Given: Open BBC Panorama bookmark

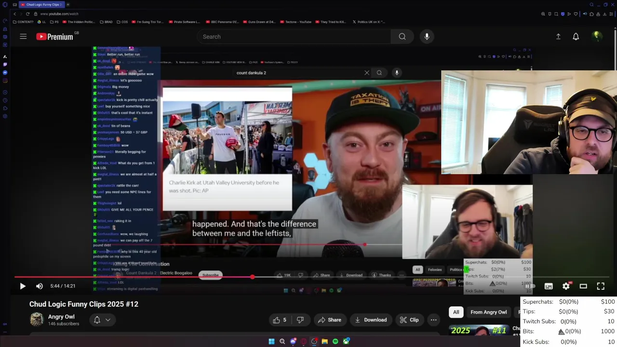Looking at the screenshot, I should pos(222,22).
